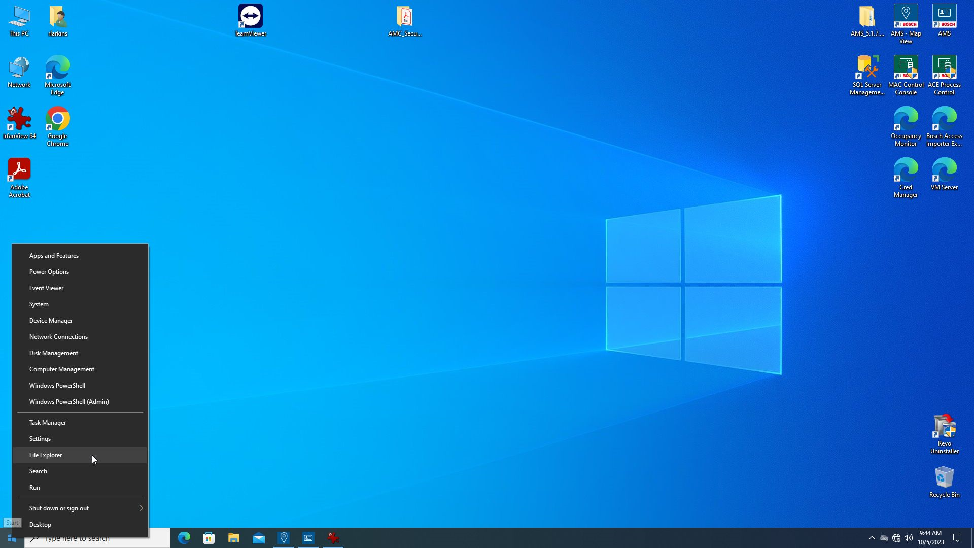Open Microsoft Store from the taskbar
974x548 pixels.
coord(208,538)
